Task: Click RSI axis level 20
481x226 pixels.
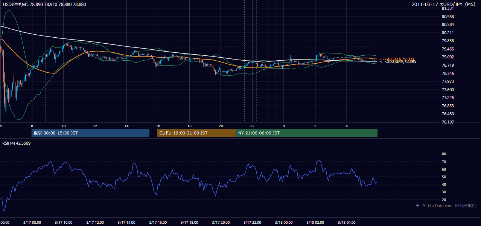Action: [x=444, y=200]
